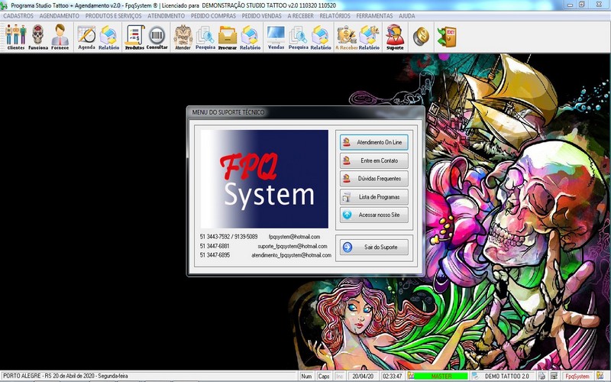This screenshot has width=611, height=382.
Task: Click the Atender toolbar icon
Action: pyautogui.click(x=183, y=36)
